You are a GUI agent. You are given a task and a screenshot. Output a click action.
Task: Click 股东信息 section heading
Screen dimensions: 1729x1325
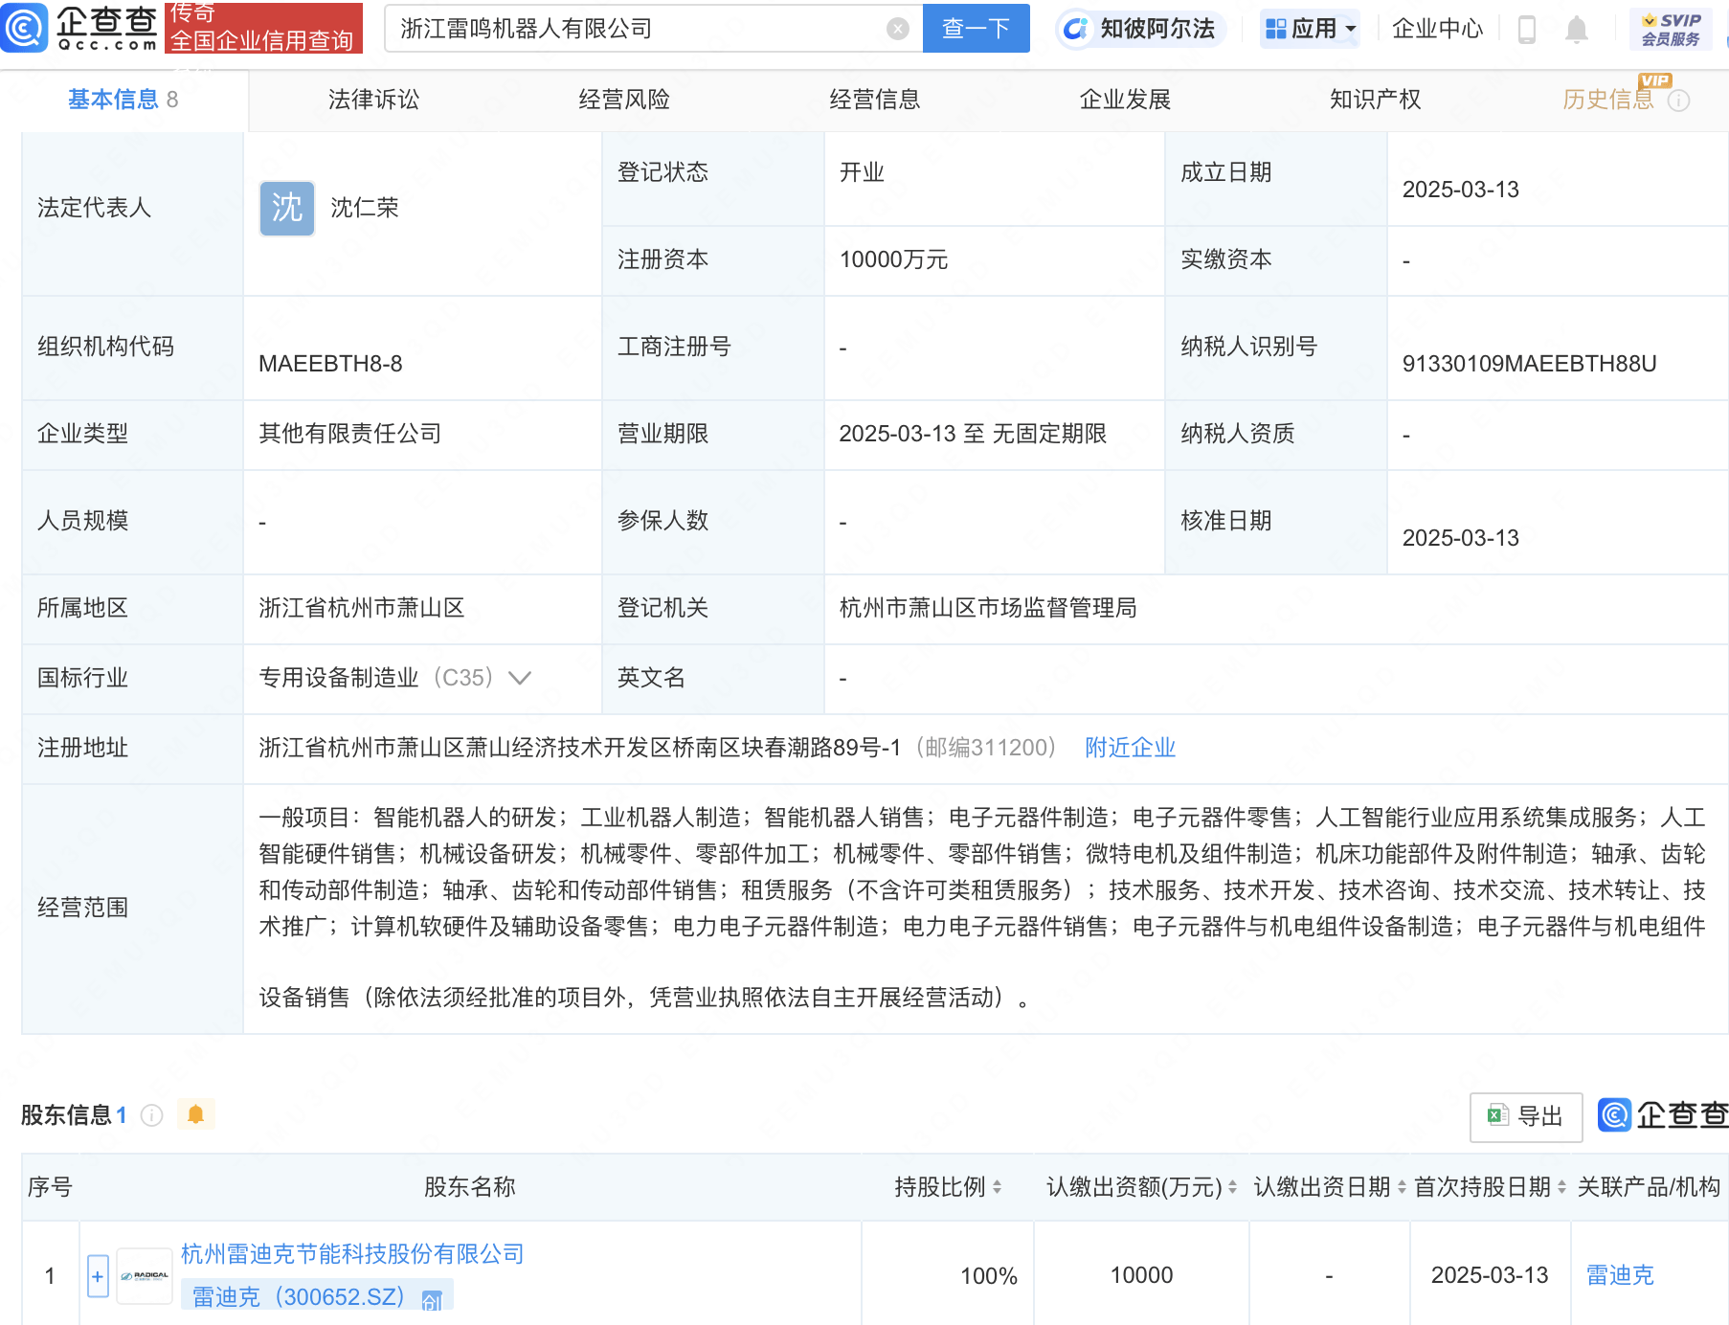[x=66, y=1115]
